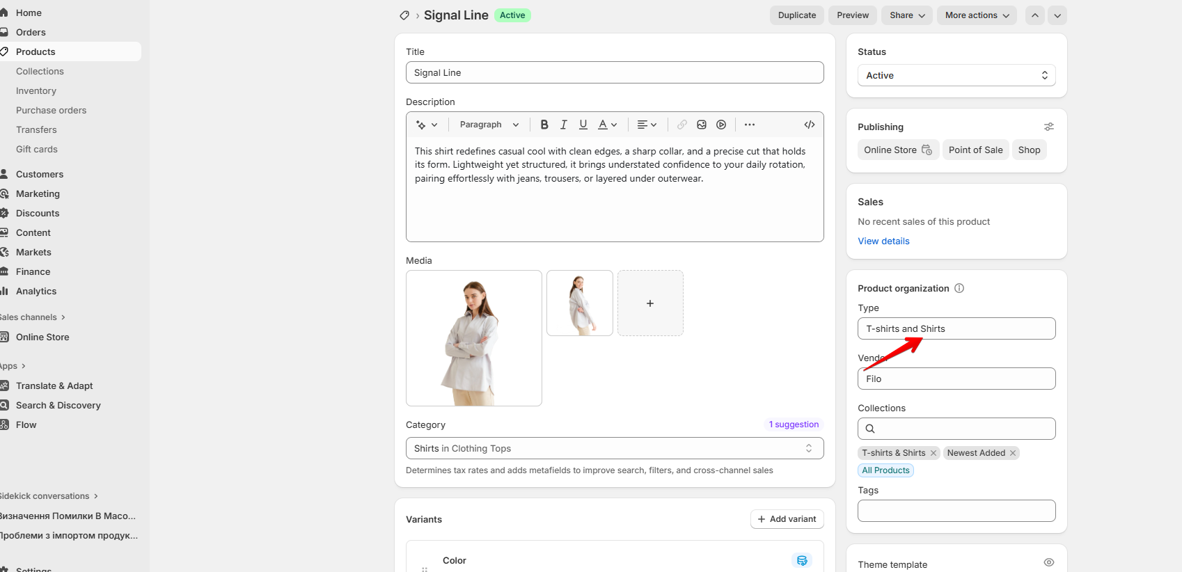Image resolution: width=1182 pixels, height=572 pixels.
Task: Remove the Newest Added collection tag
Action: click(1013, 453)
